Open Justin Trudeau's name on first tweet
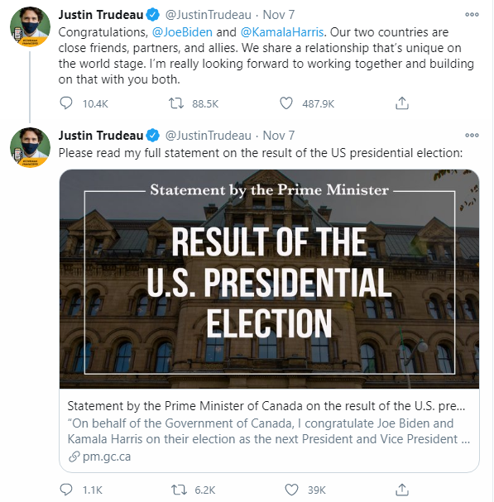Screen dimensions: 494x502 tap(101, 15)
